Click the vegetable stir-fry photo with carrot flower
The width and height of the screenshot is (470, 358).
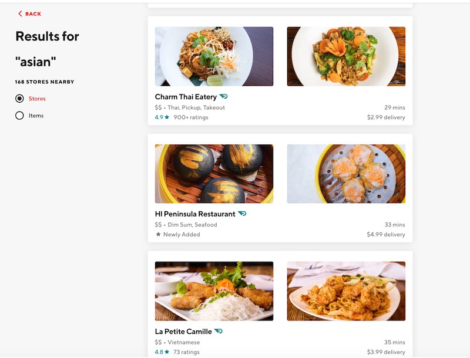tap(346, 56)
